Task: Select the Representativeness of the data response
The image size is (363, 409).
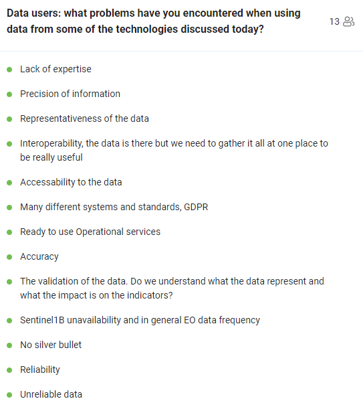Action: point(84,118)
